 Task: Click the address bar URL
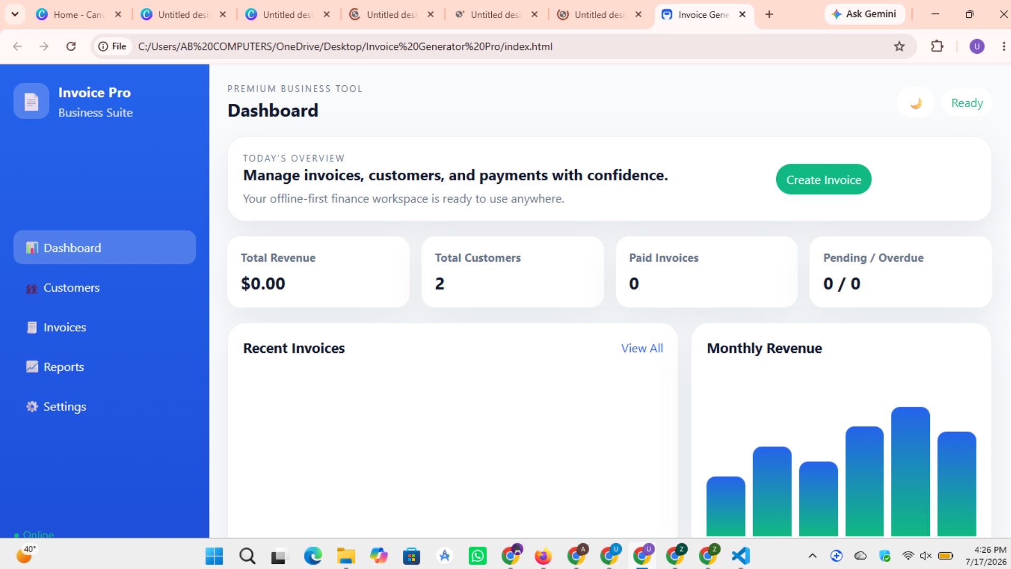(x=345, y=46)
